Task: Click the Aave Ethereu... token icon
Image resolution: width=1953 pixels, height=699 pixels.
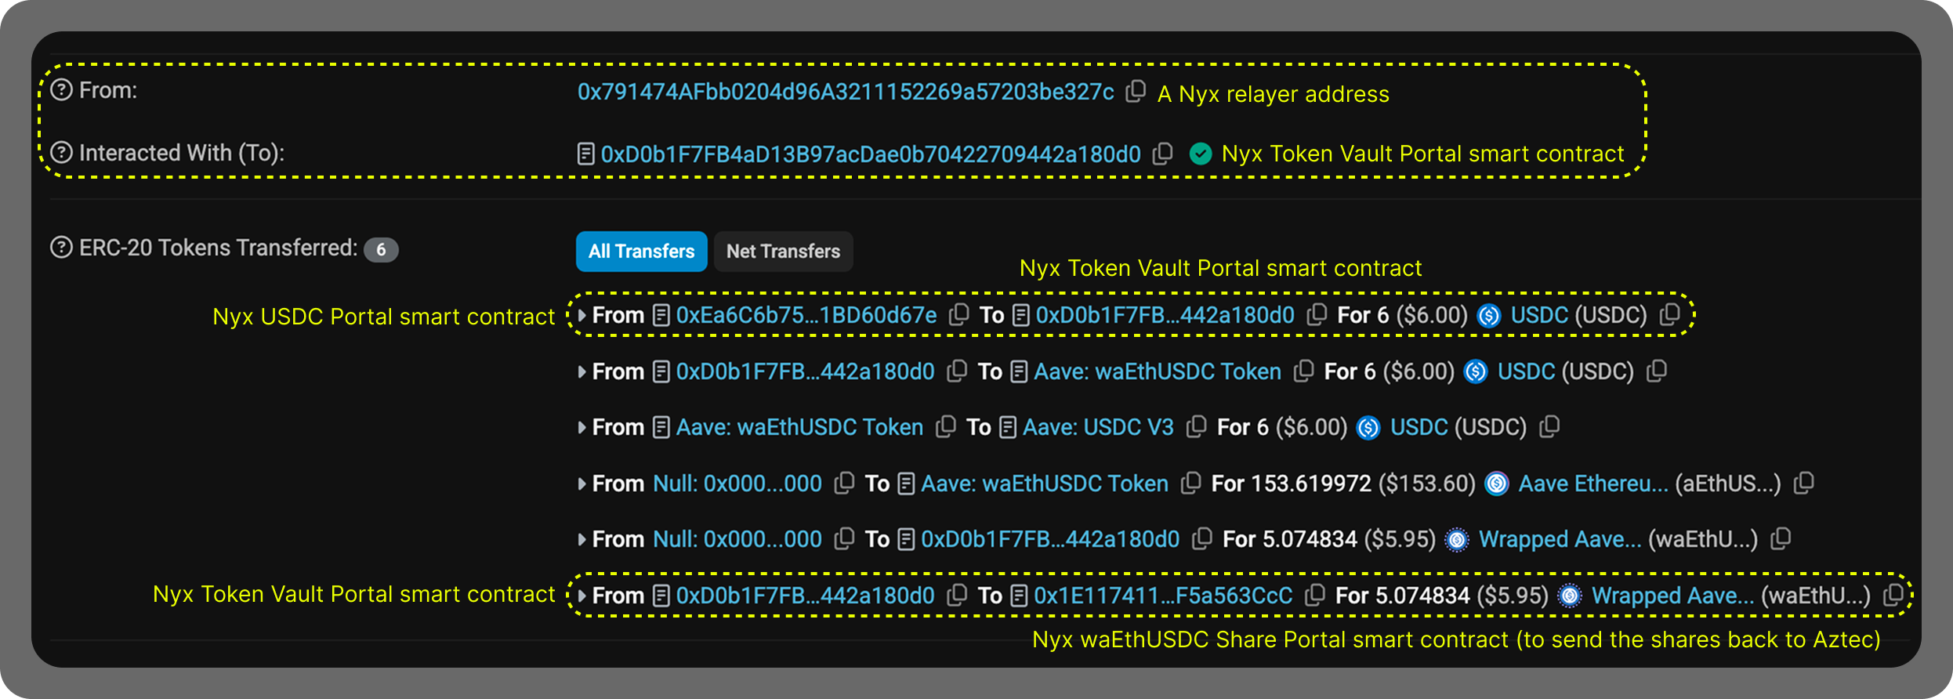Action: (x=1497, y=484)
